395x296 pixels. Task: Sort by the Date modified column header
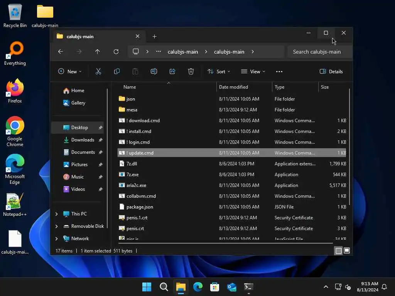(x=244, y=87)
